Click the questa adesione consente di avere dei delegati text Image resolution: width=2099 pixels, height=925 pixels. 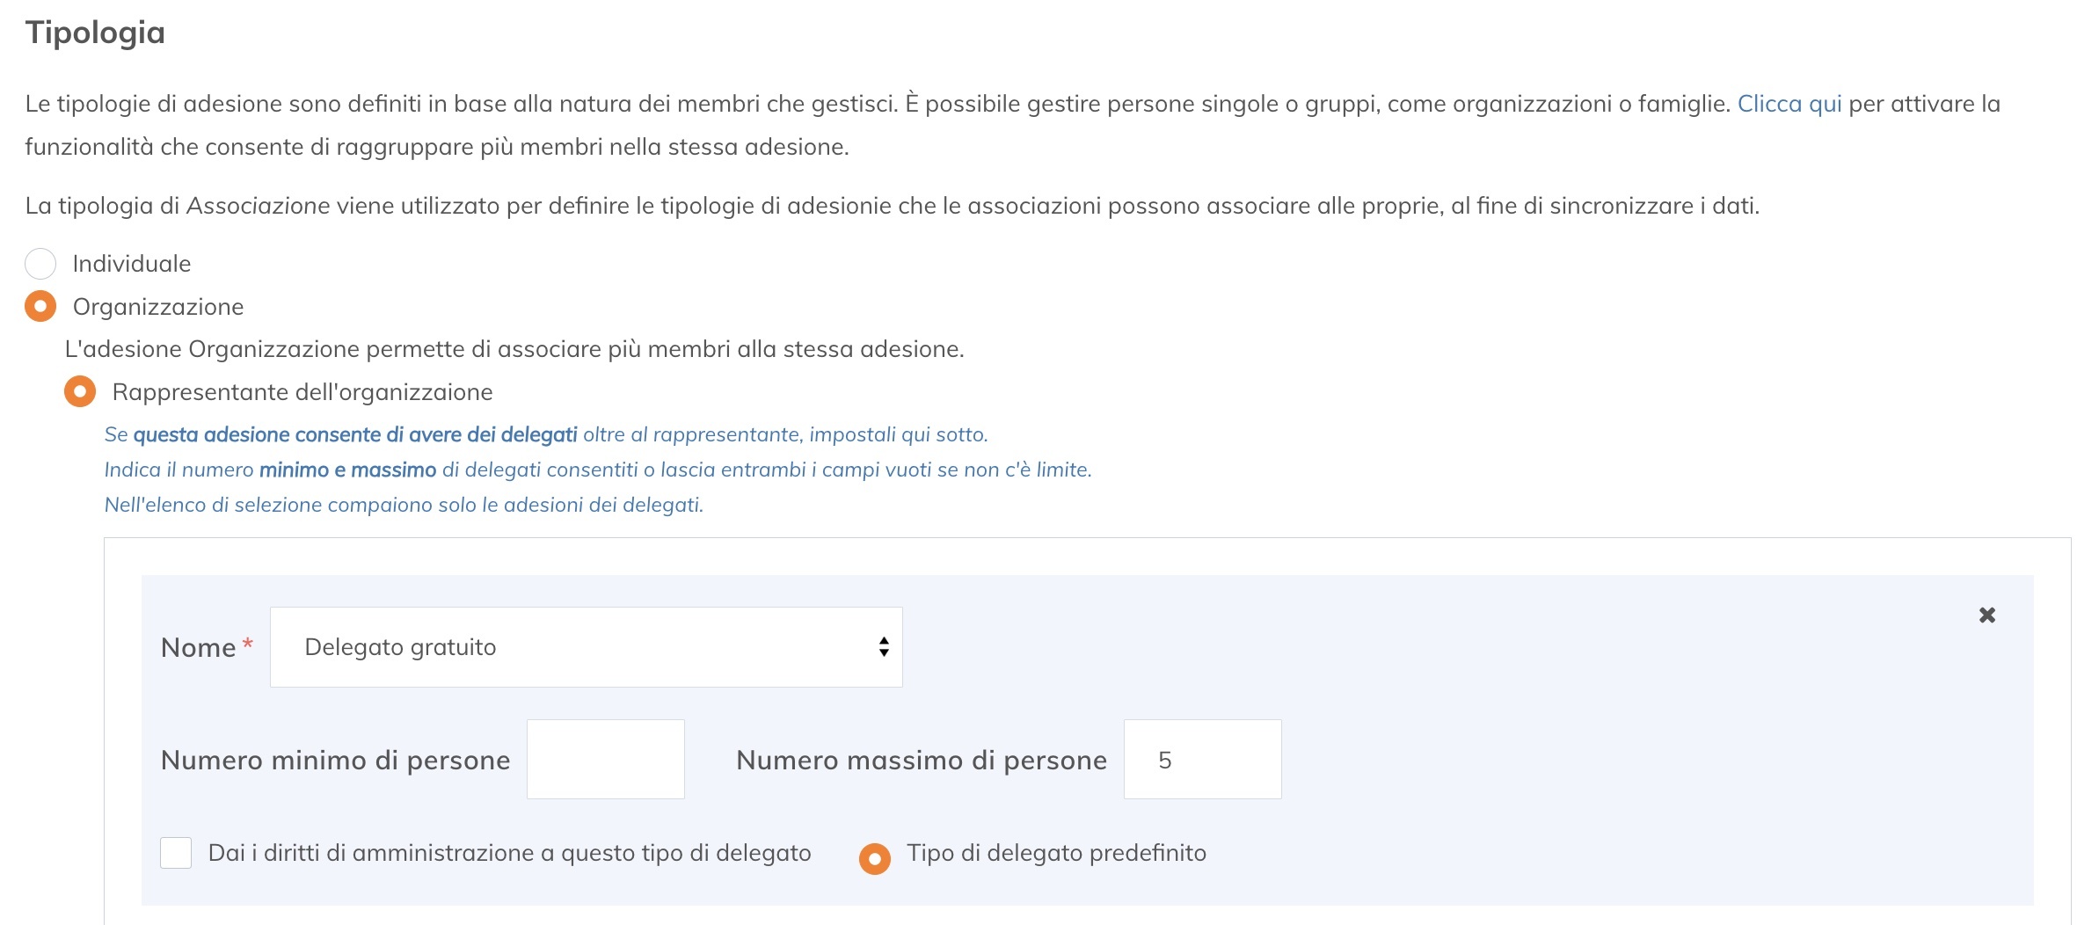point(355,433)
